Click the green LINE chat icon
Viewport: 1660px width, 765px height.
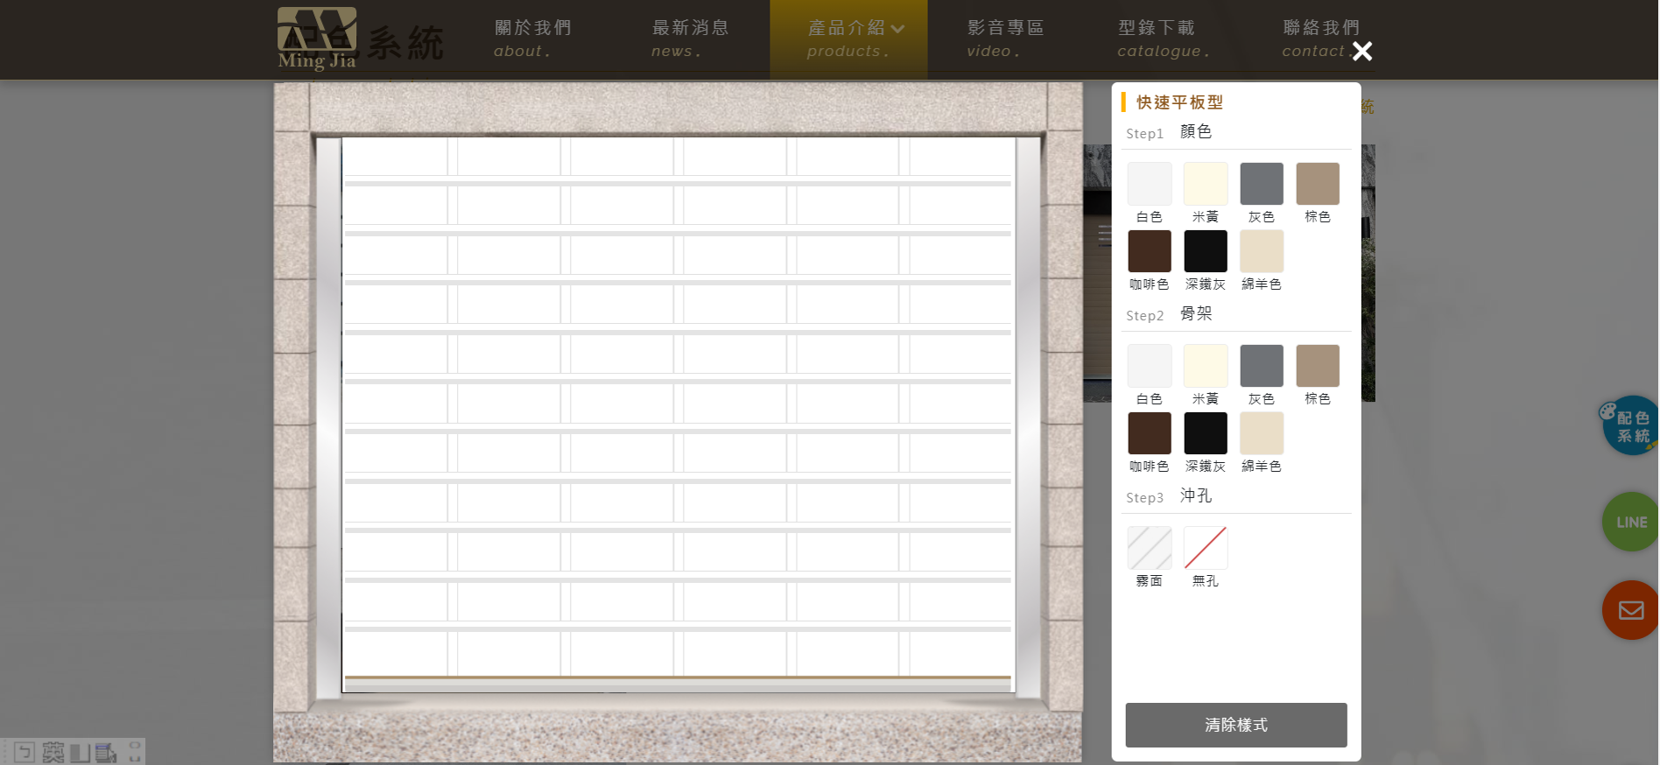coord(1630,522)
